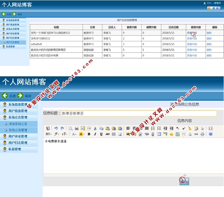Open the font family F dropdown
Viewport: 224px width, 197px height.
click(56, 134)
